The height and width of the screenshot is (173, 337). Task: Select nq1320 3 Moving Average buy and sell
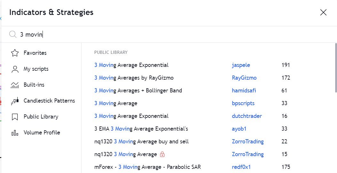click(141, 141)
